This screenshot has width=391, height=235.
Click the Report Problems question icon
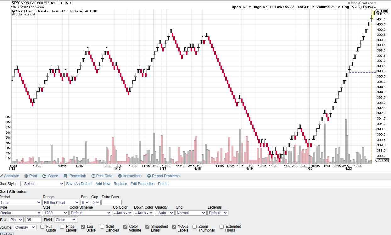(x=149, y=176)
